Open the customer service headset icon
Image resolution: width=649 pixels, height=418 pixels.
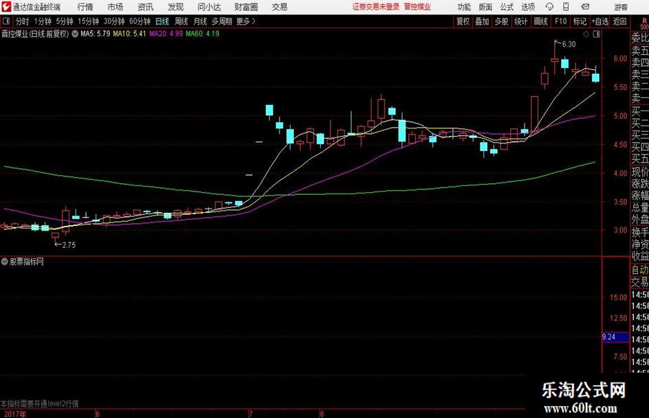click(549, 7)
